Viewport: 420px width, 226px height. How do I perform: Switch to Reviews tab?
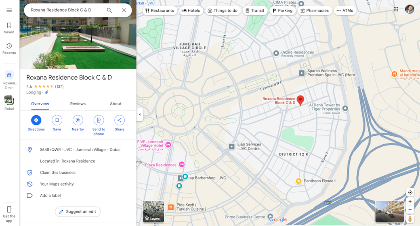(78, 104)
